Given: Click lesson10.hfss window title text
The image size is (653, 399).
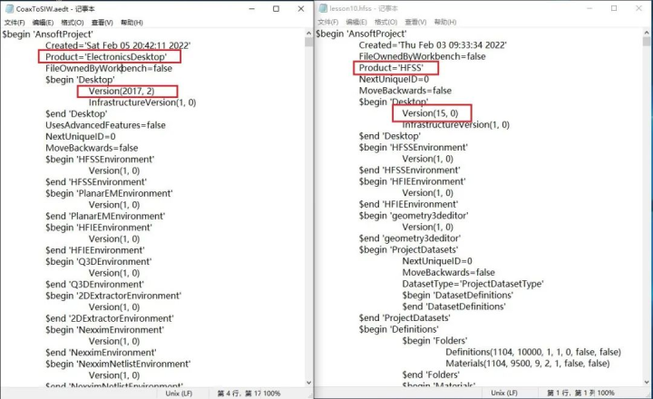Looking at the screenshot, I should pyautogui.click(x=364, y=8).
